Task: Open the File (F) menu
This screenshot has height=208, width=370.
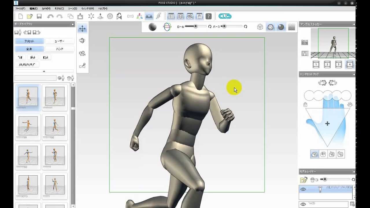Action: pos(20,9)
